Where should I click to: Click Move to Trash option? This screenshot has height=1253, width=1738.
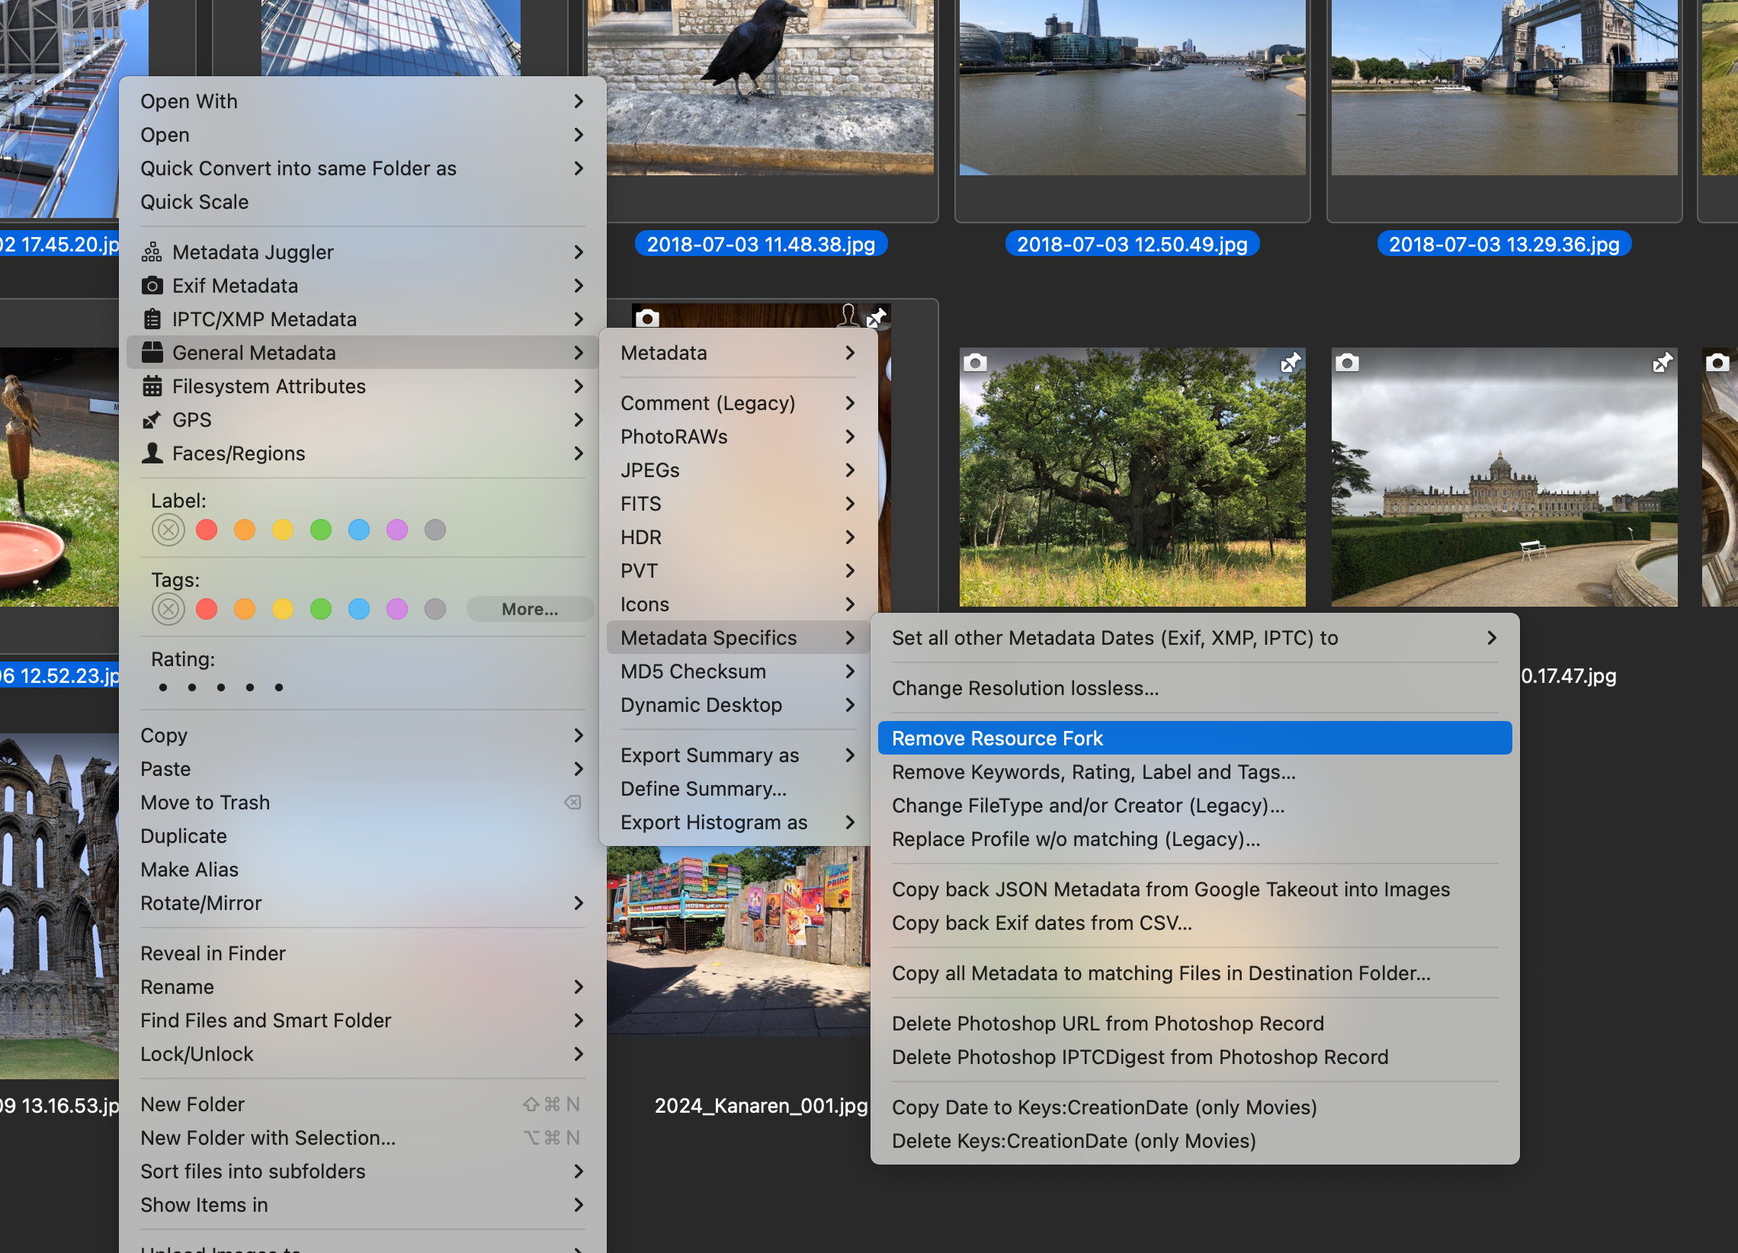click(205, 801)
